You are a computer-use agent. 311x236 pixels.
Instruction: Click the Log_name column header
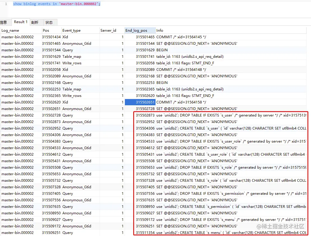pyautogui.click(x=21, y=31)
